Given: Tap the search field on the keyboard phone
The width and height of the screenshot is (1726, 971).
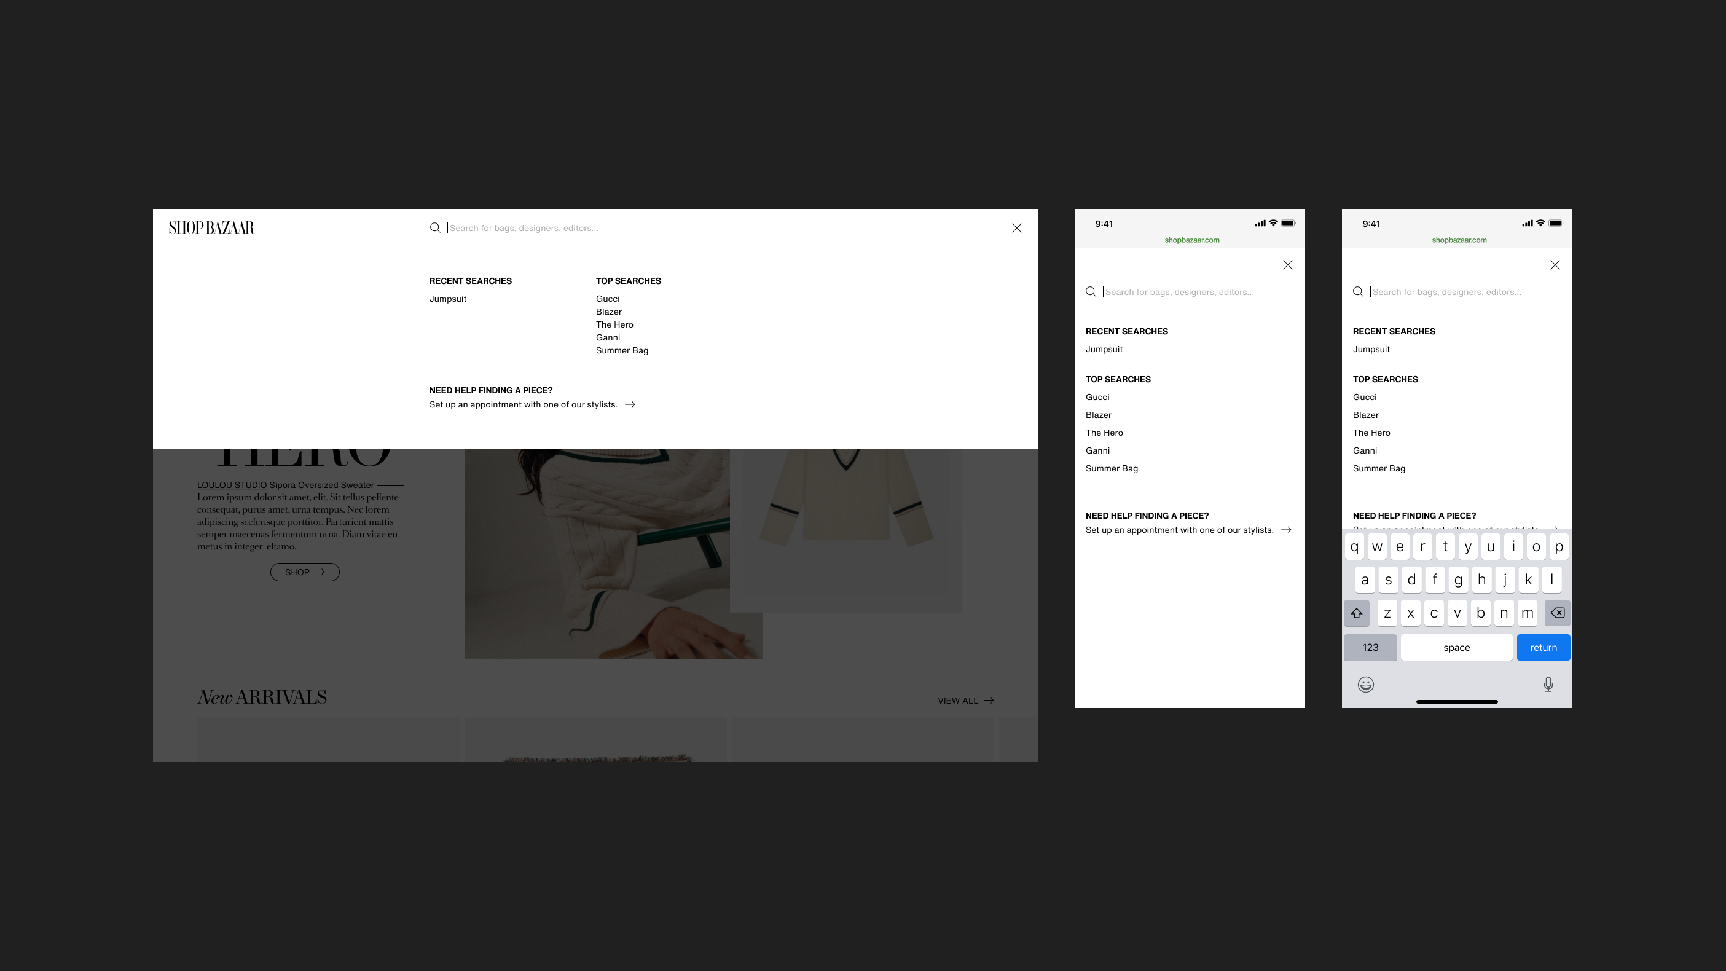Looking at the screenshot, I should coord(1464,292).
